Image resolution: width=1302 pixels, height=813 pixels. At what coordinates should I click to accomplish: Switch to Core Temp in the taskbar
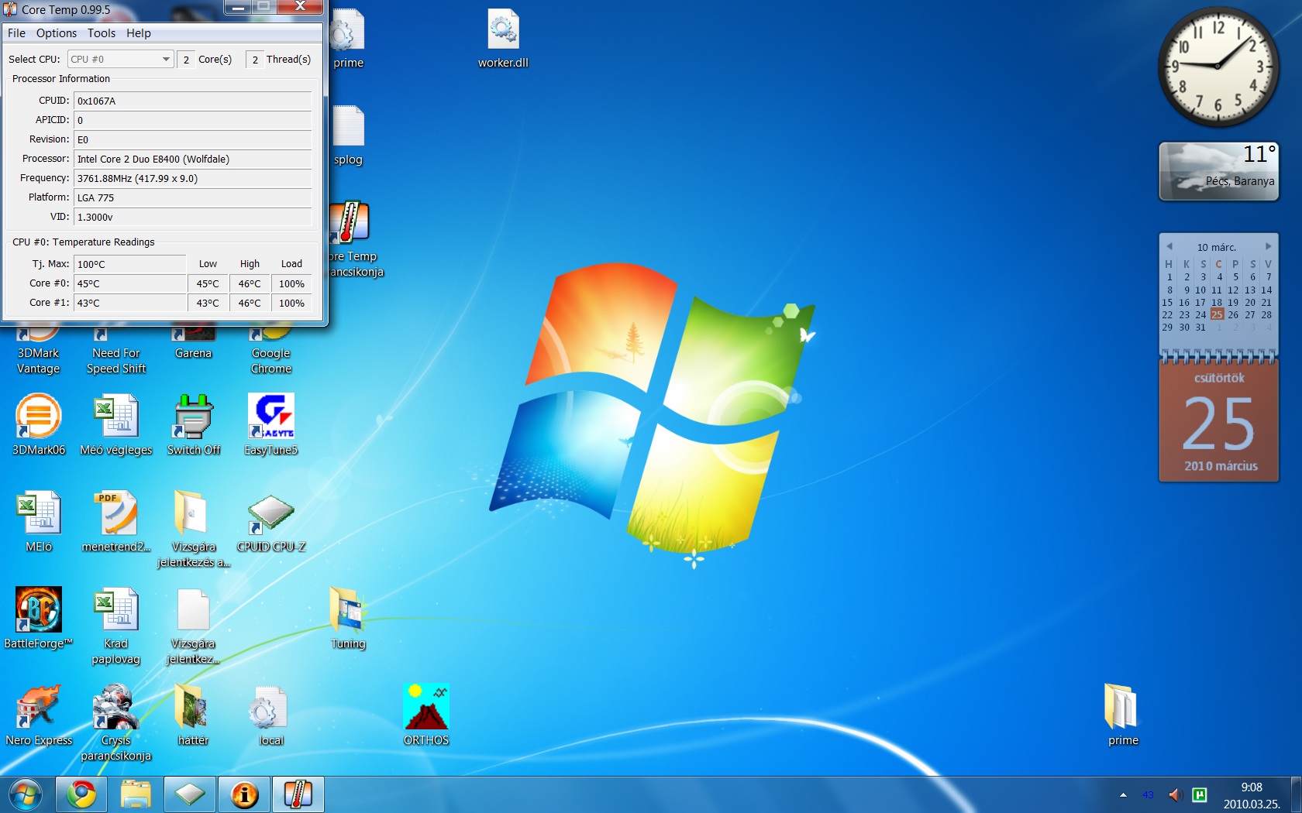[x=298, y=794]
